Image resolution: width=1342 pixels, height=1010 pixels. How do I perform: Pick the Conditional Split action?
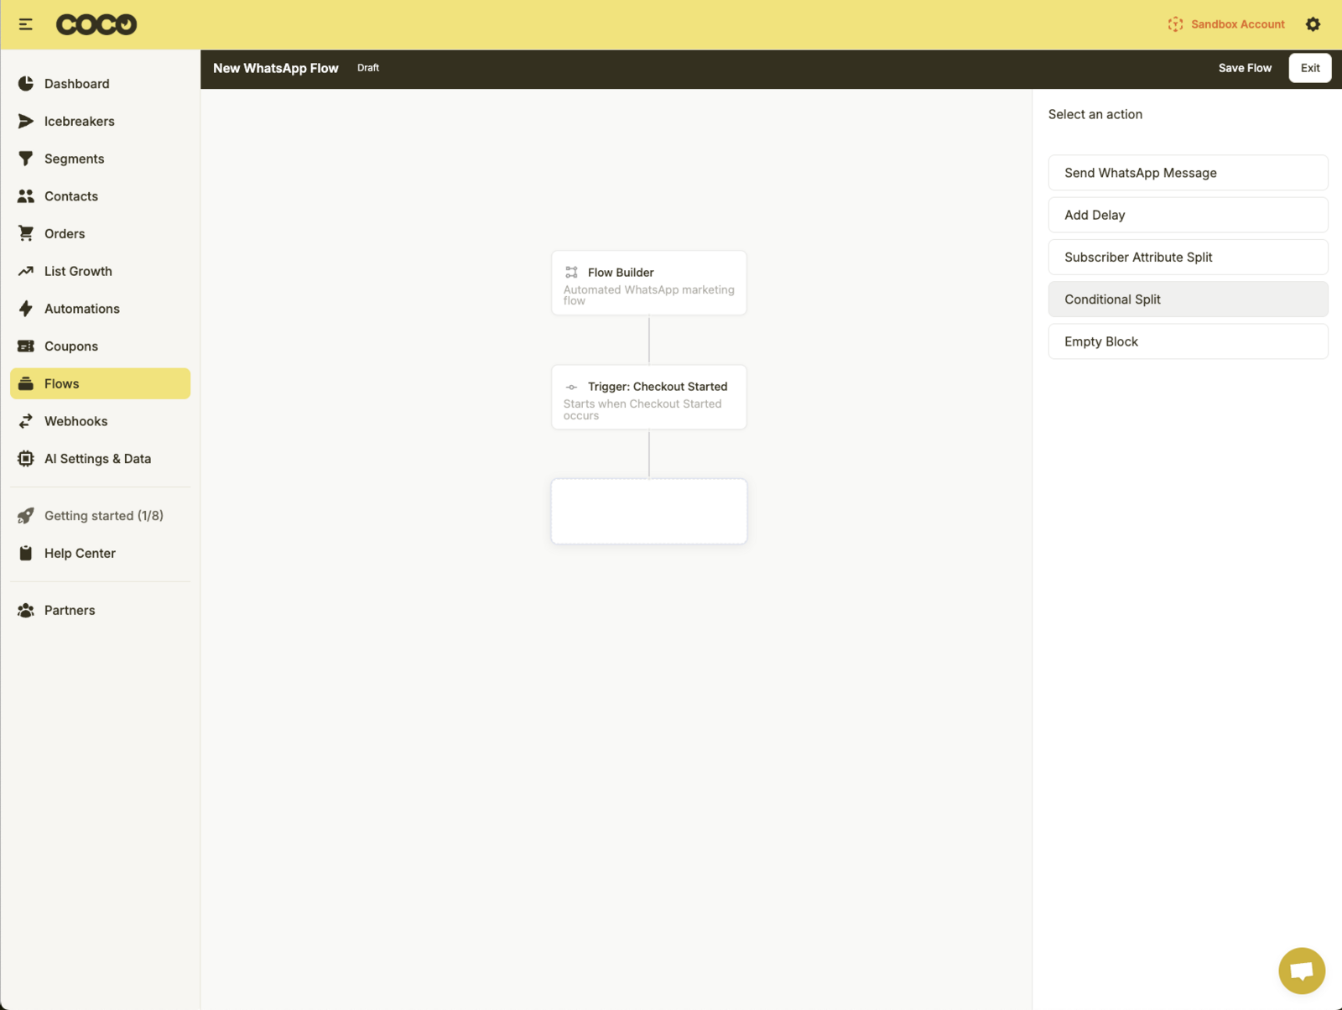(x=1188, y=299)
